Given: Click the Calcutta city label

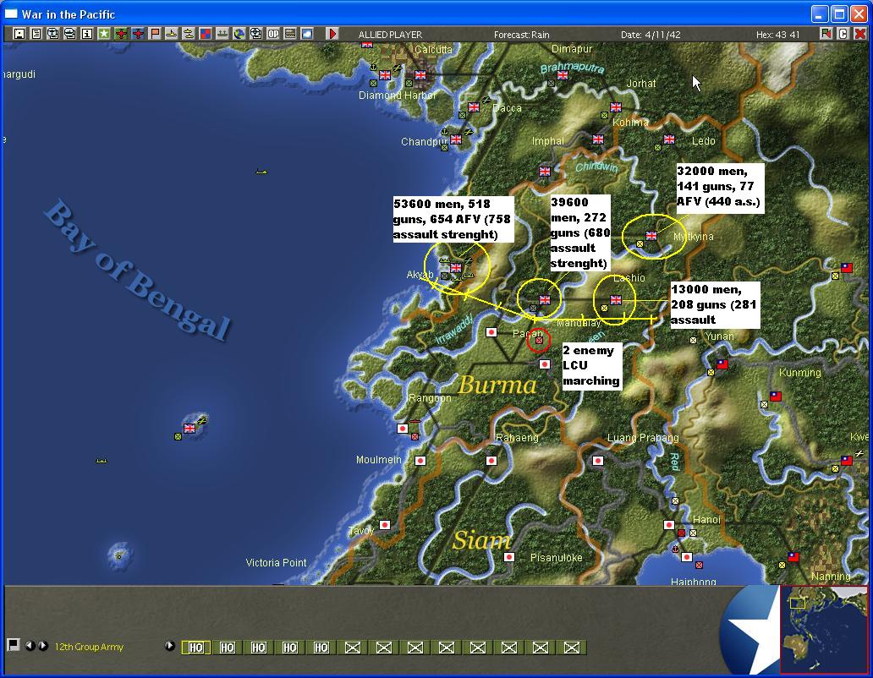Looking at the screenshot, I should [x=434, y=49].
